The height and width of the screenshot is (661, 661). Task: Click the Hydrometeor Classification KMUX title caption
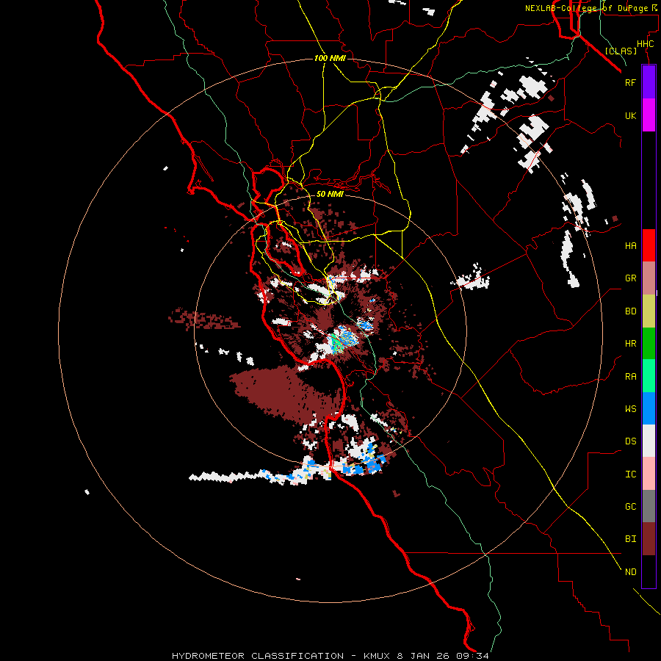tap(330, 656)
